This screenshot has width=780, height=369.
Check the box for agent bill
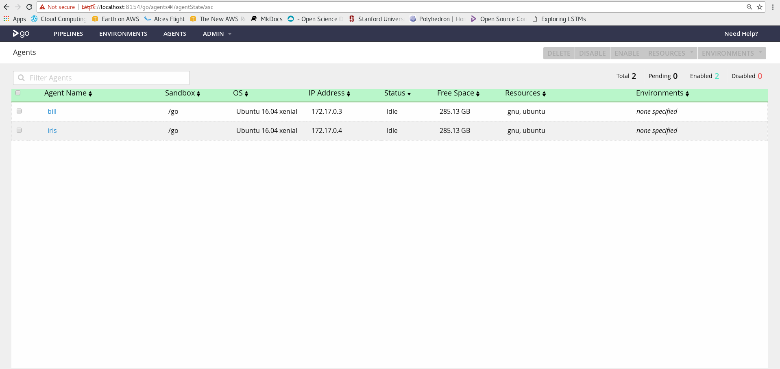coord(19,111)
